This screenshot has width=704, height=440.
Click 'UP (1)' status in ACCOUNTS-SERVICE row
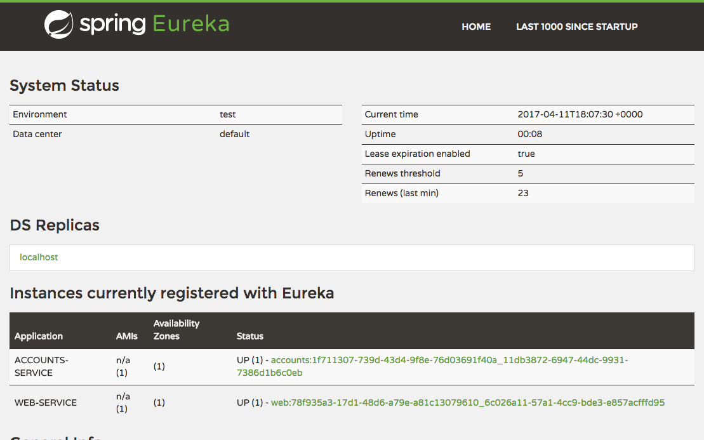tap(249, 360)
